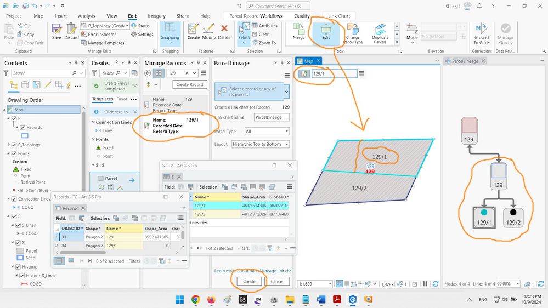Image resolution: width=548 pixels, height=308 pixels.
Task: Choose the Merge parcels tool
Action: 298,31
